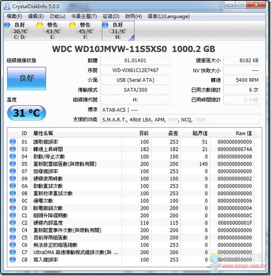This screenshot has width=271, height=276.
Task: Select the 啟動/停止次數 attribute row
Action: (x=131, y=156)
